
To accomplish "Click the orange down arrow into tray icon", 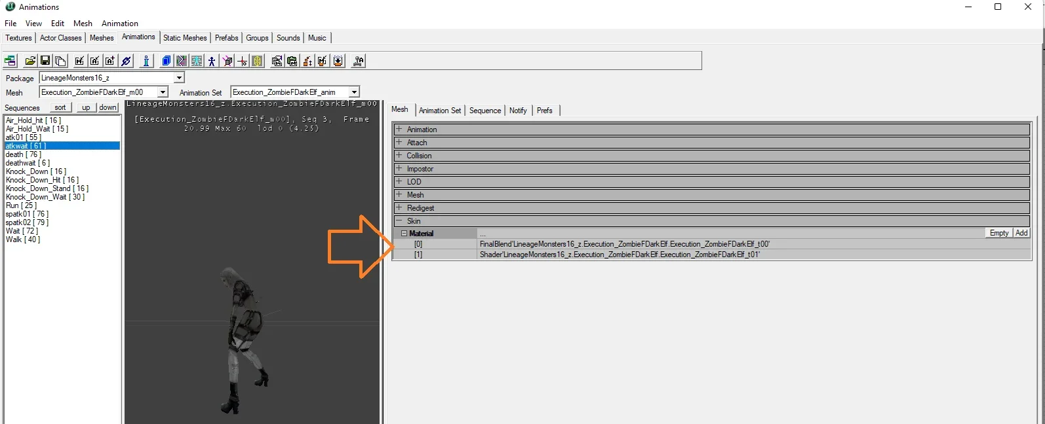I will (x=338, y=61).
